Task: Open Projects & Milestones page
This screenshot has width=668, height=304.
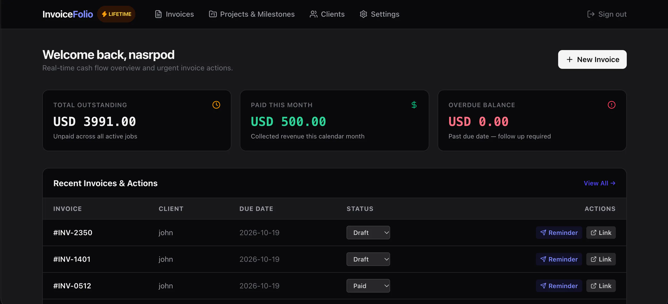Action: [252, 14]
